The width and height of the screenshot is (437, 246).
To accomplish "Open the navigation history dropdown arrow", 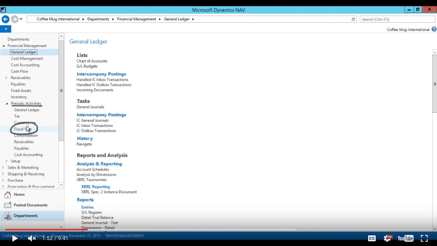I will (21, 19).
